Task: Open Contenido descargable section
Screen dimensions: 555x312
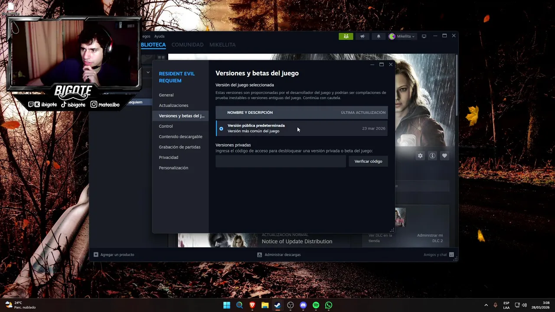Action: tap(180, 136)
